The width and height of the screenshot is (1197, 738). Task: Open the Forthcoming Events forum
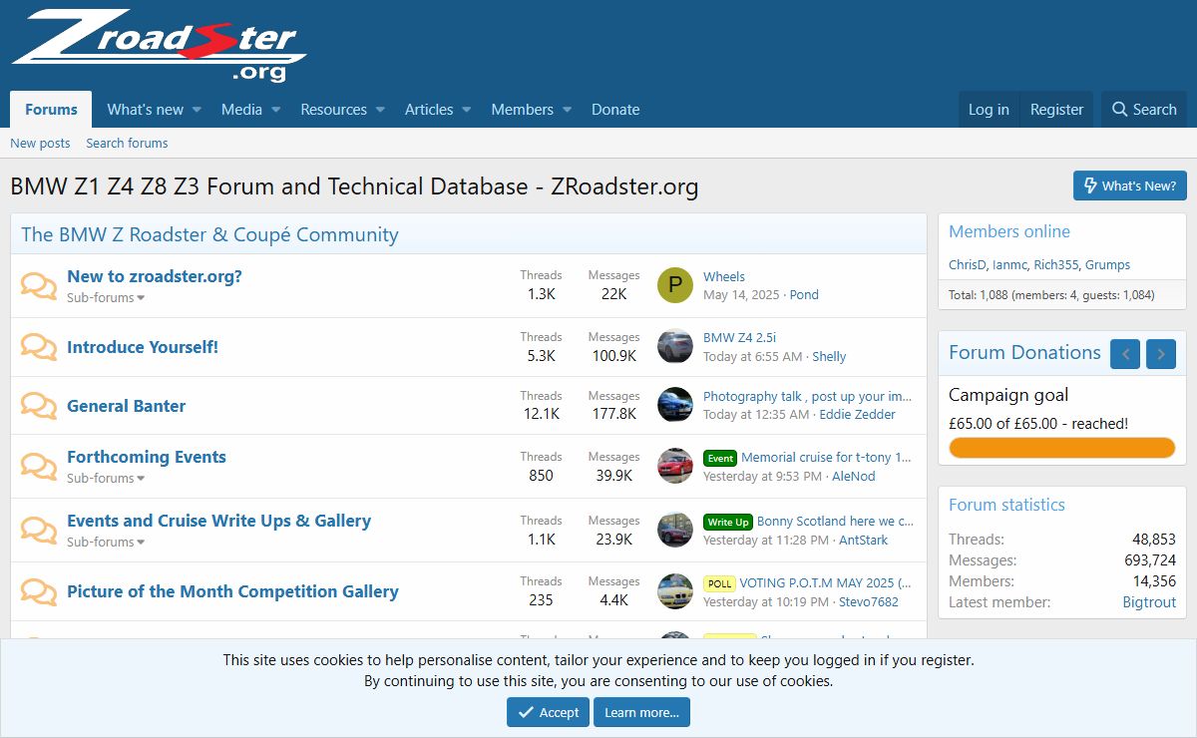147,457
